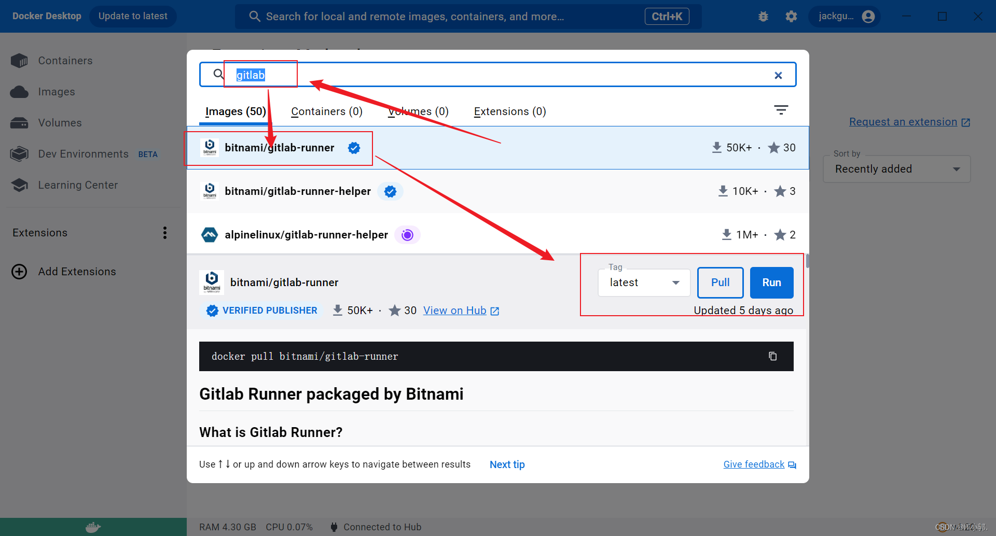The height and width of the screenshot is (536, 996).
Task: Click Bitnami logo in detail panel
Action: pos(212,283)
